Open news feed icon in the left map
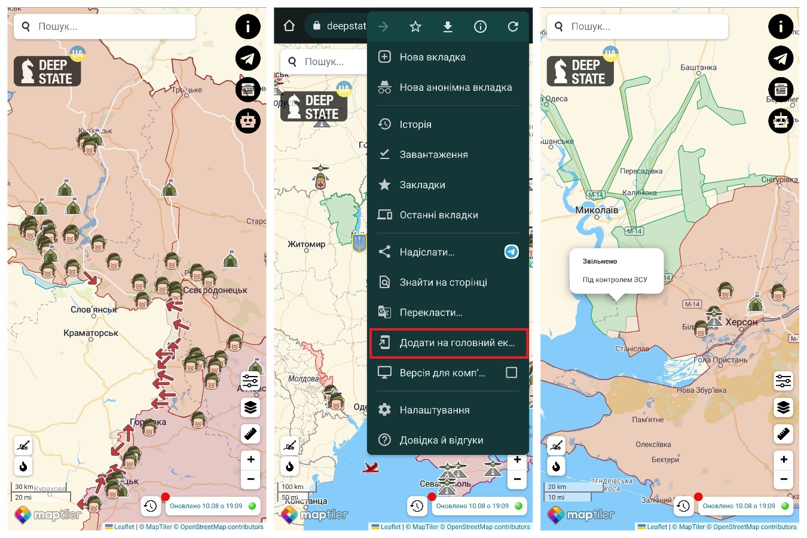Screen dimensions: 807x538 (x=247, y=90)
